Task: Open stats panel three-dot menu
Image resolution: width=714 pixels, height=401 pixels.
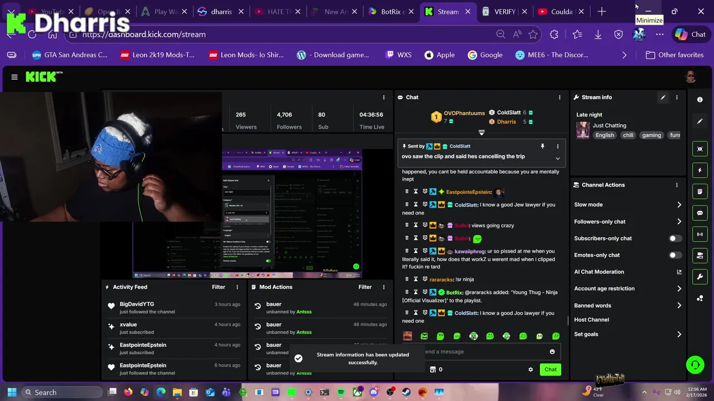Action: [x=383, y=97]
